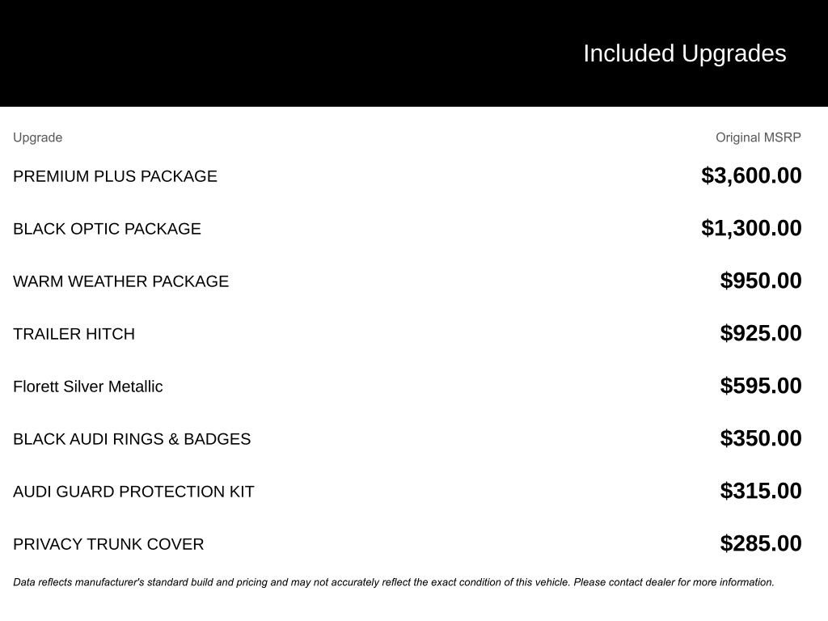Select the Florett Silver Metallic label

pyautogui.click(x=87, y=387)
